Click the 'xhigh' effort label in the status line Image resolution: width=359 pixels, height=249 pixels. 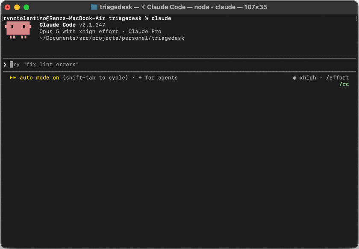tap(308, 78)
